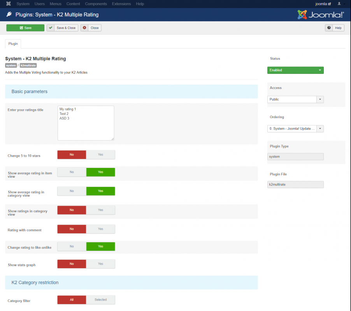Viewport: 351px width, 311px height.
Task: Click the question mark Help icon
Action: tap(329, 28)
